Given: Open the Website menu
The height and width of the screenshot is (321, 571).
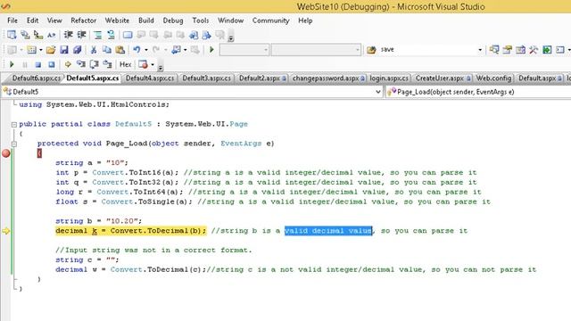Looking at the screenshot, I should pos(117,21).
